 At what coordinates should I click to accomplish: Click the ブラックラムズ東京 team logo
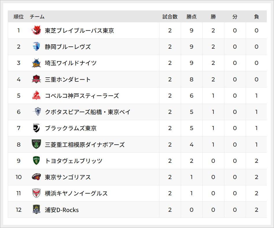pyautogui.click(x=36, y=128)
